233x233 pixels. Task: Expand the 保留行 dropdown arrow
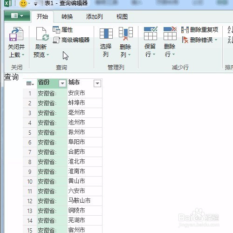(154, 55)
